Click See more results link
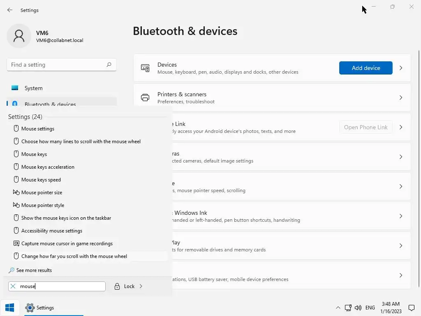421x316 pixels. tap(34, 270)
